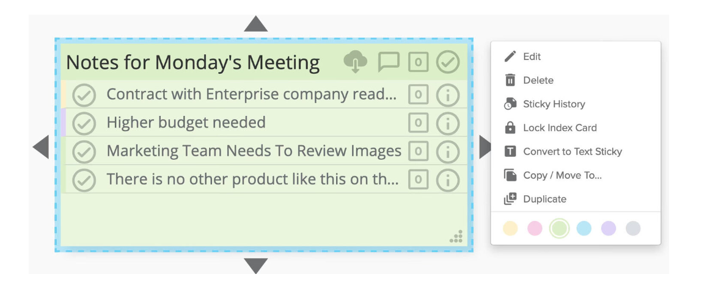Viewport: 721px width, 299px height.
Task: Click info icon on Marketing Team row
Action: click(448, 151)
